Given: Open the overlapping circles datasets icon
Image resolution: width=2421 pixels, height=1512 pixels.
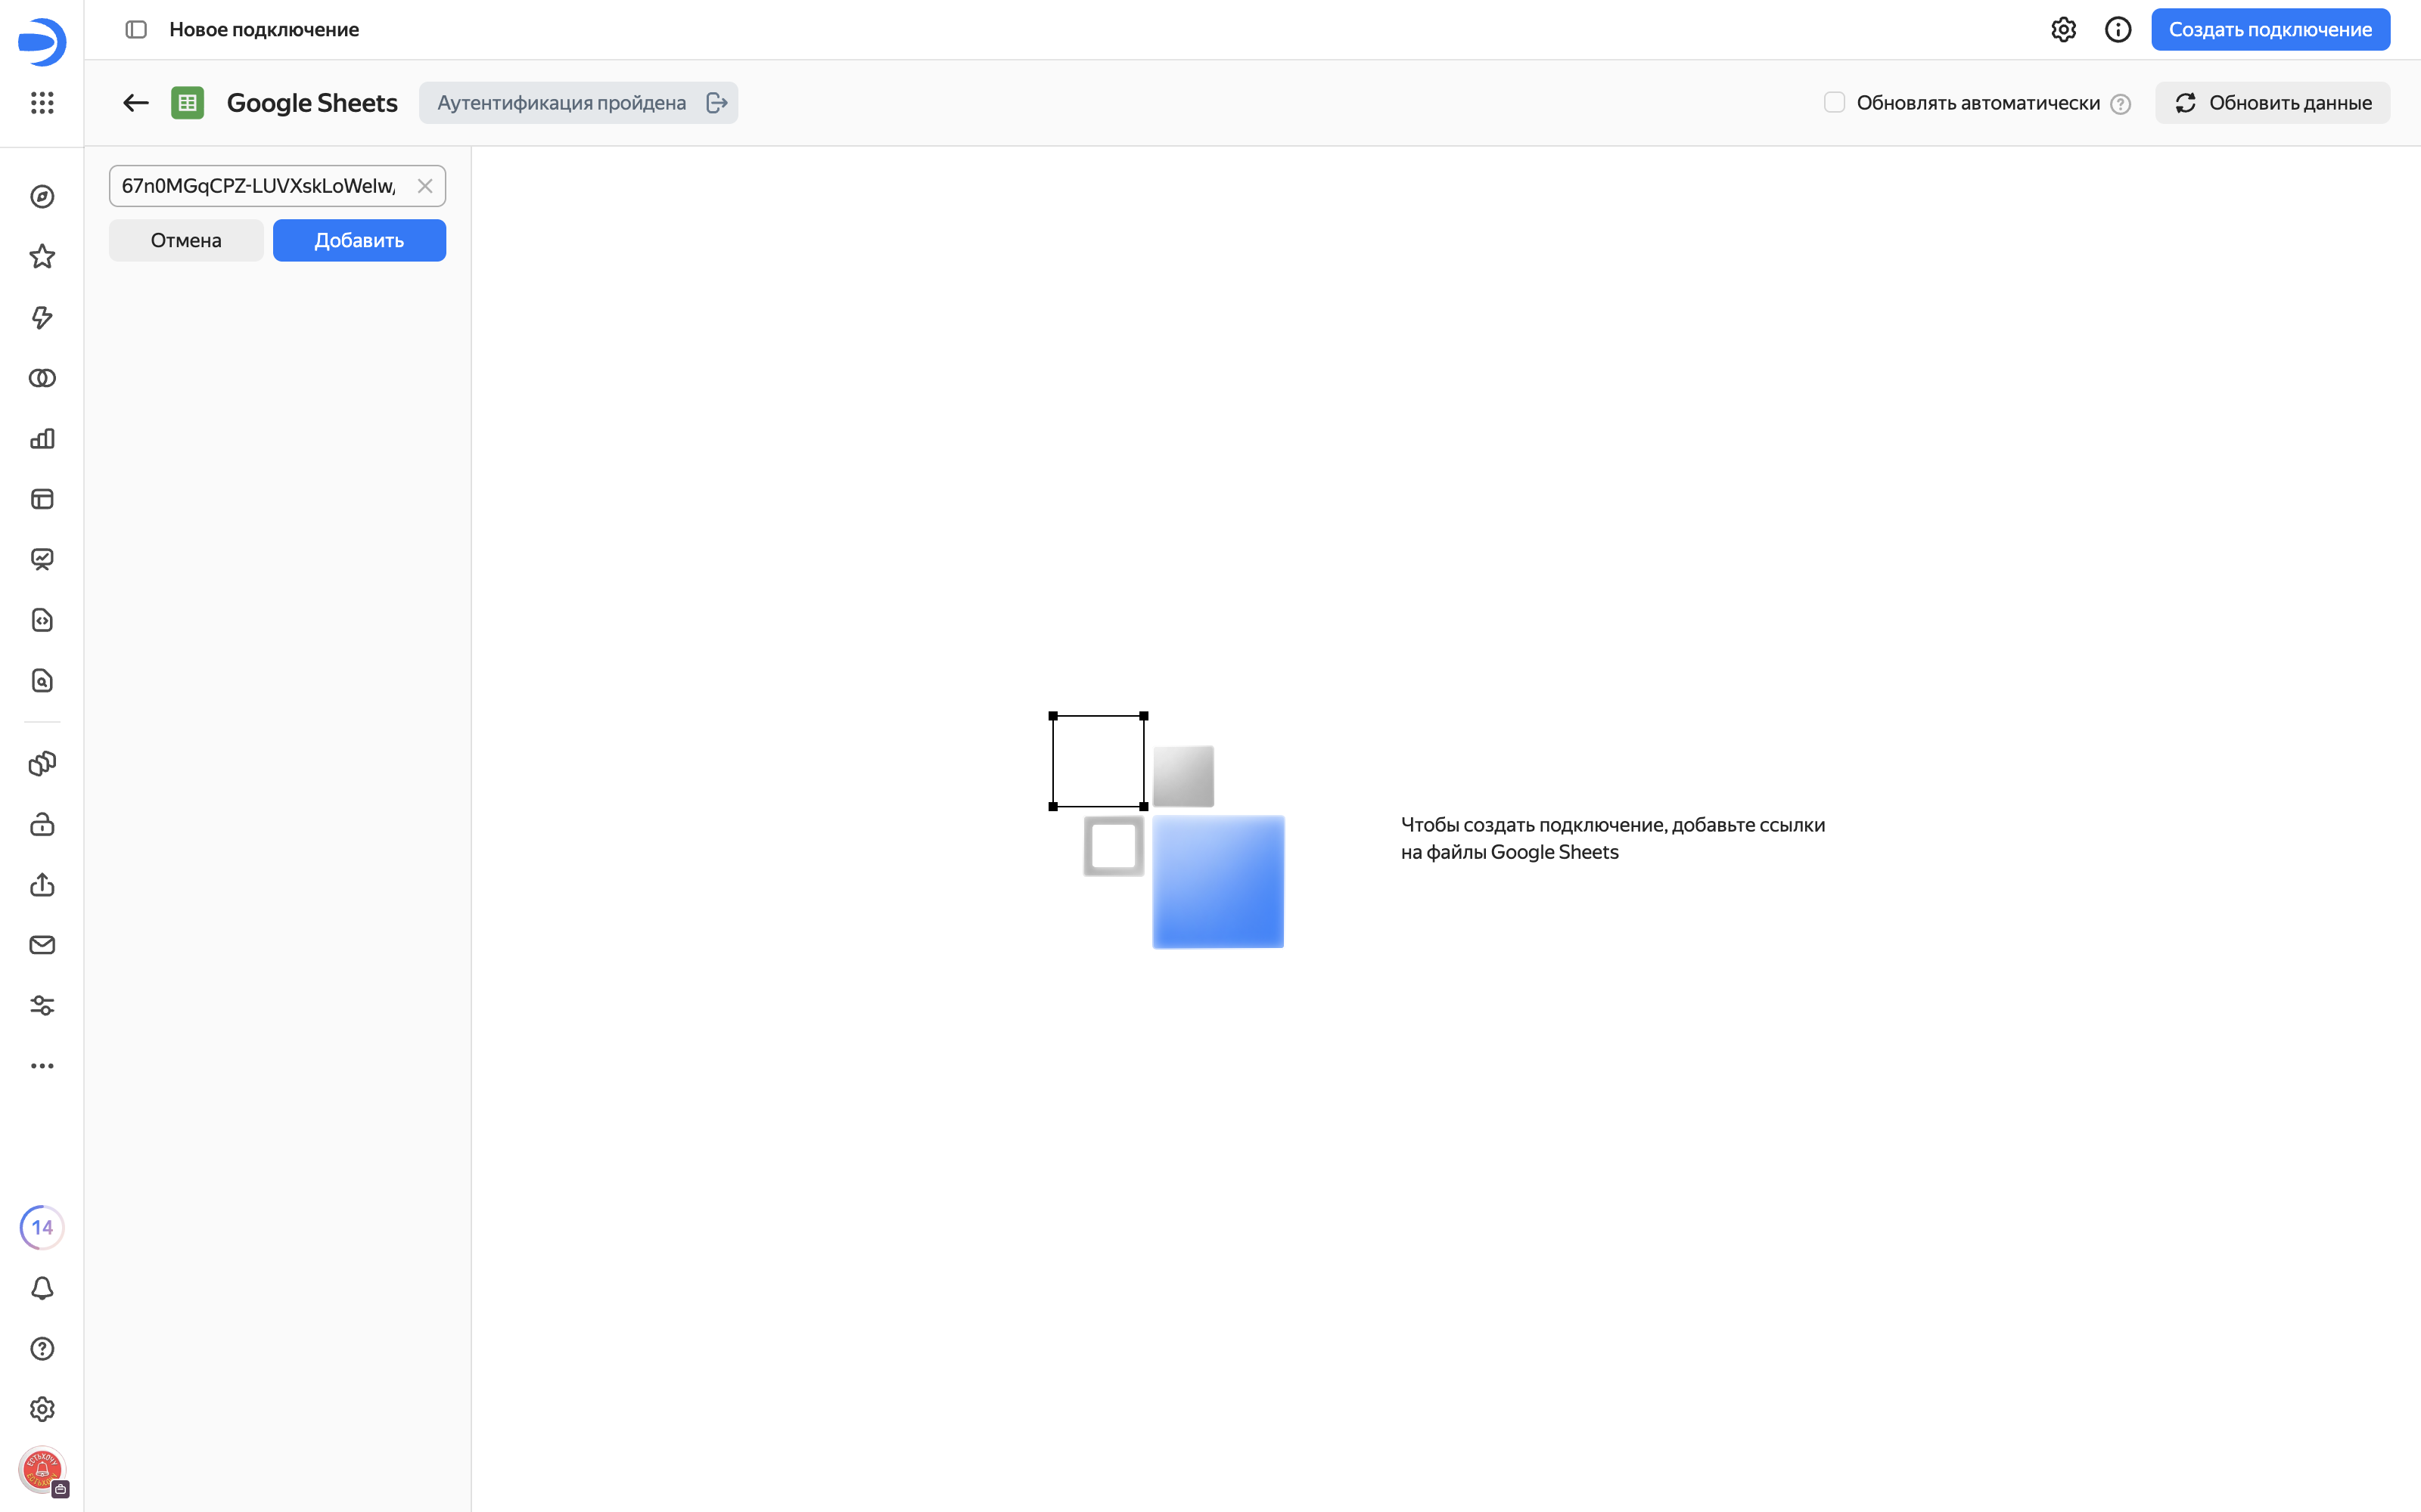Looking at the screenshot, I should pos(42,378).
